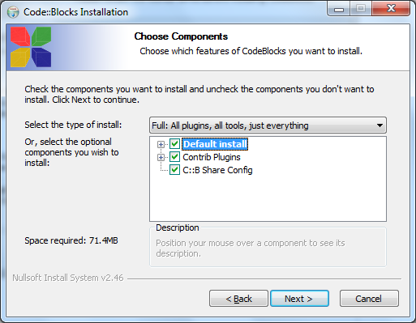Open the install type dropdown

pyautogui.click(x=268, y=125)
